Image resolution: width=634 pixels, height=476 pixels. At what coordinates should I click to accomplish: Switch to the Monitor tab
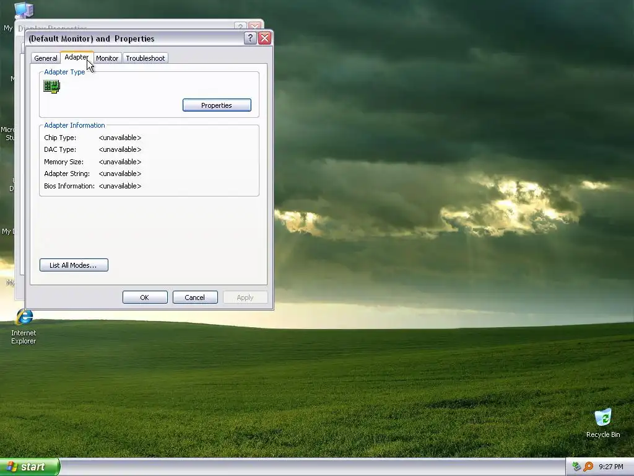(x=107, y=58)
